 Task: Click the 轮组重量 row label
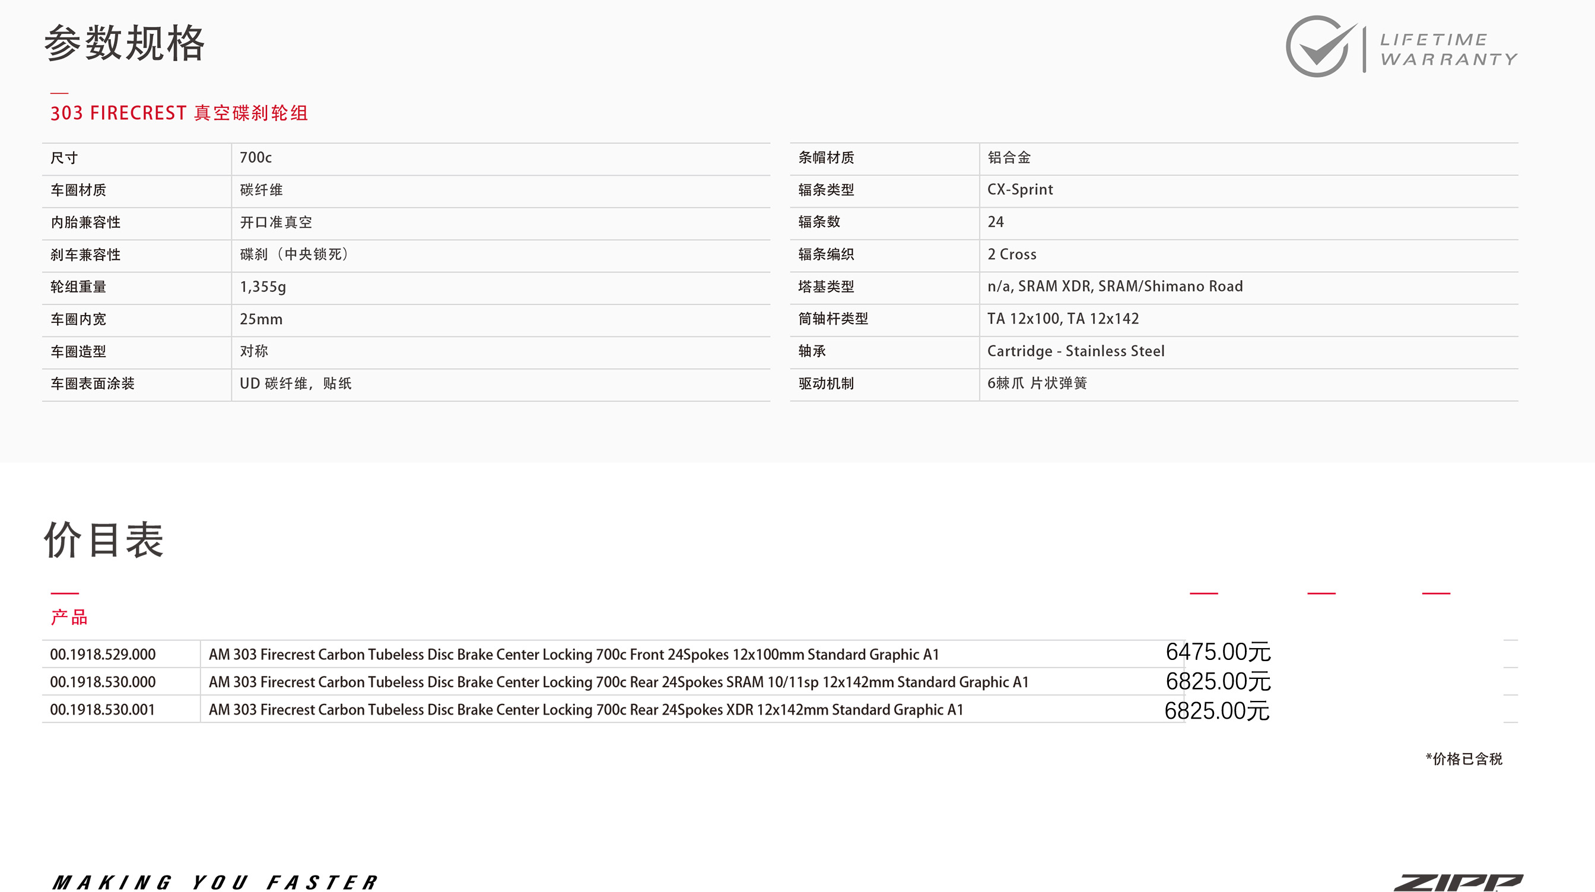(x=79, y=287)
